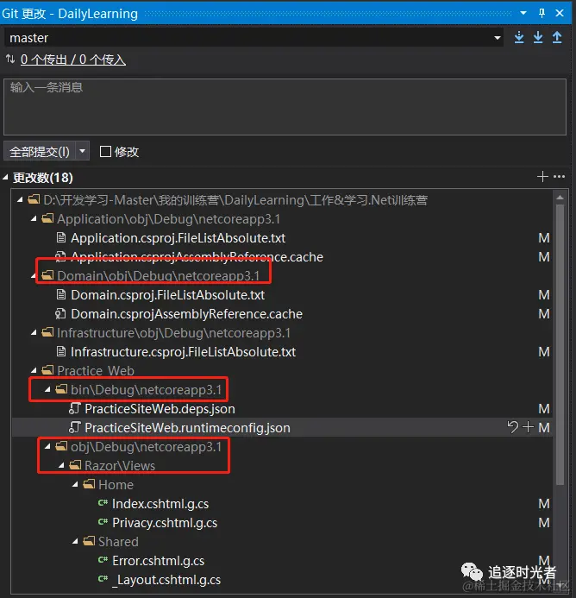The height and width of the screenshot is (598, 576).
Task: Click the 全部提交 (Commit All) button
Action: click(40, 152)
